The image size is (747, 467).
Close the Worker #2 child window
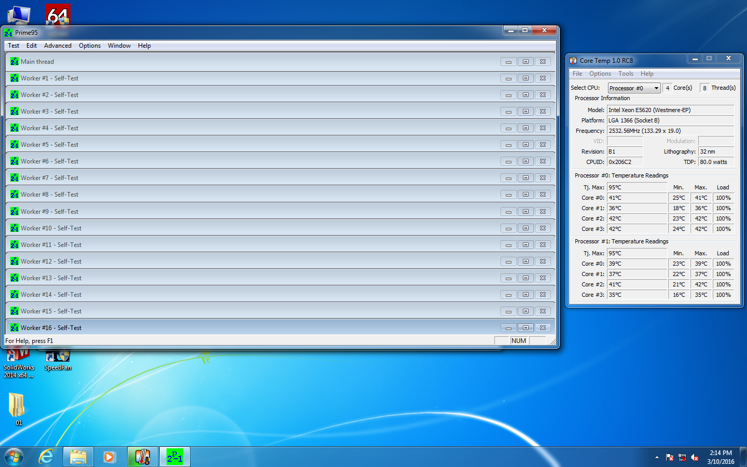(543, 95)
